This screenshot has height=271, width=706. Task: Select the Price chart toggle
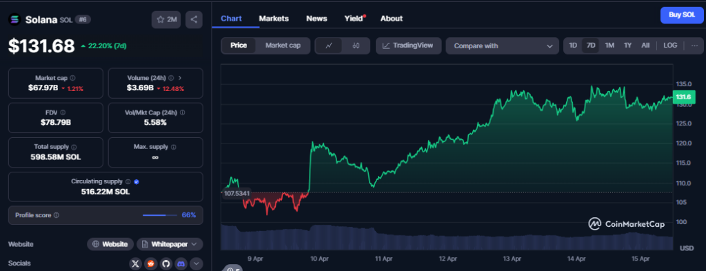(239, 46)
